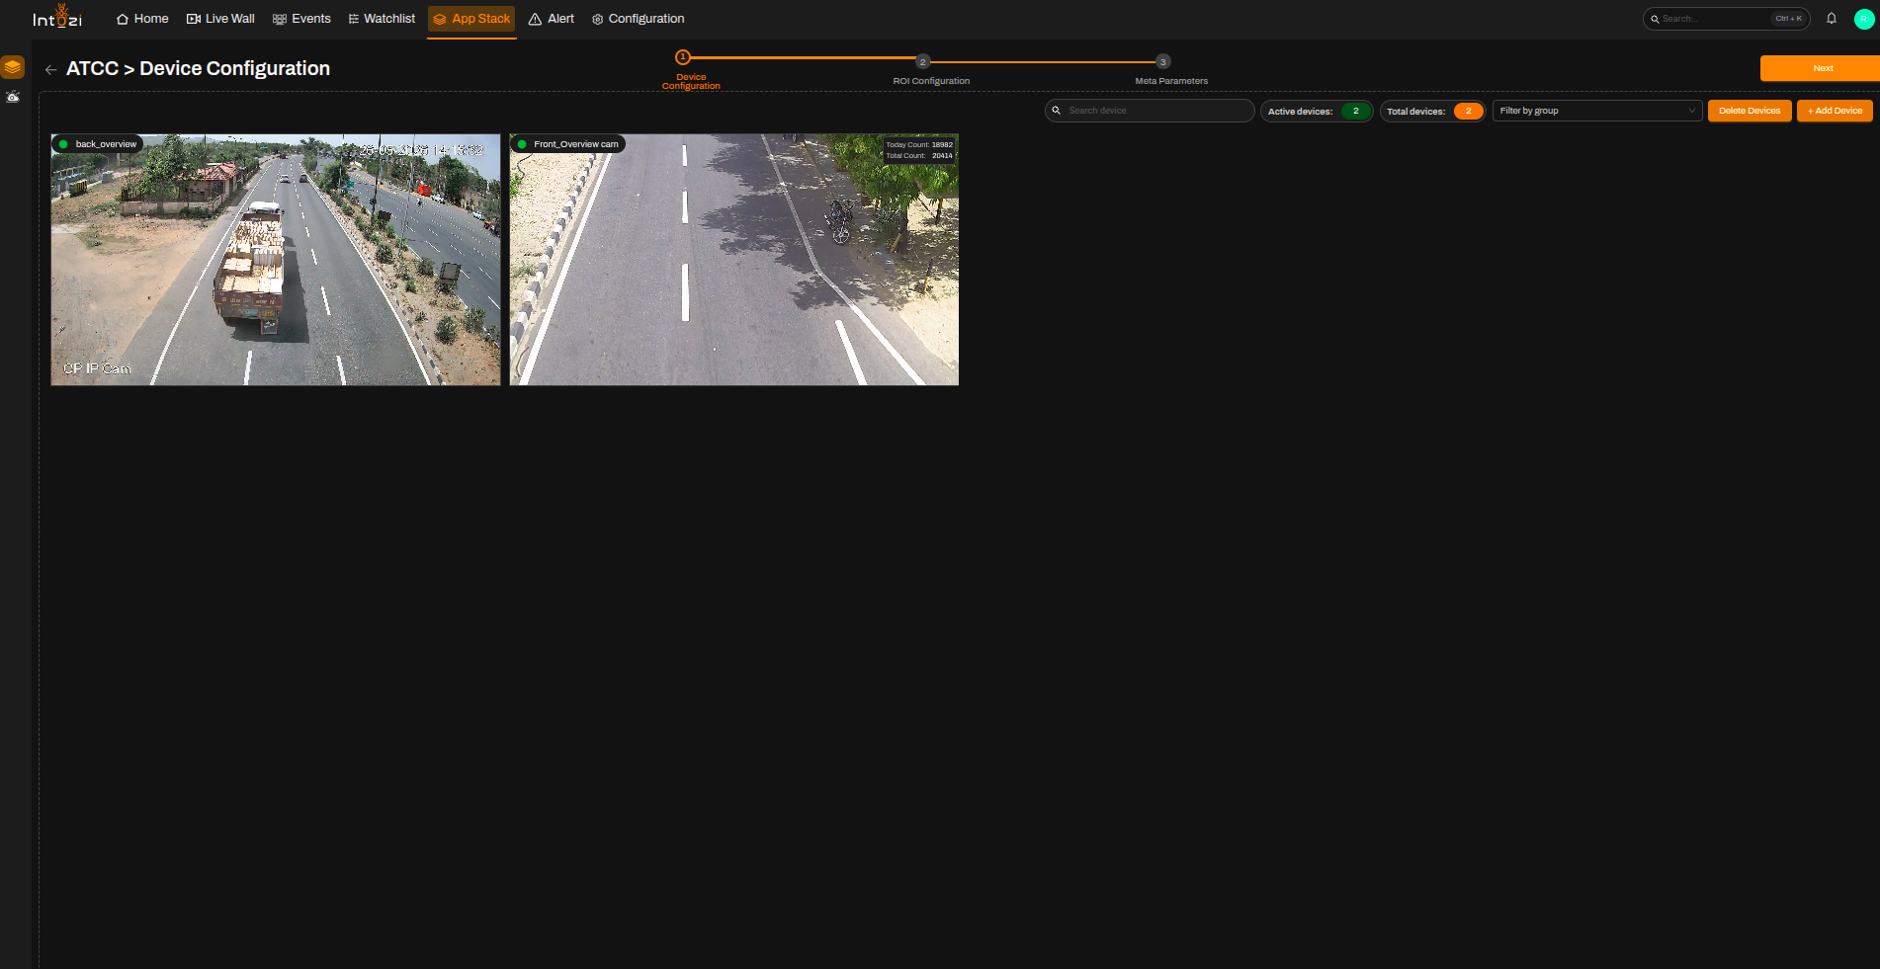
Task: Select the Front_Overview cam thumbnail
Action: 734,260
